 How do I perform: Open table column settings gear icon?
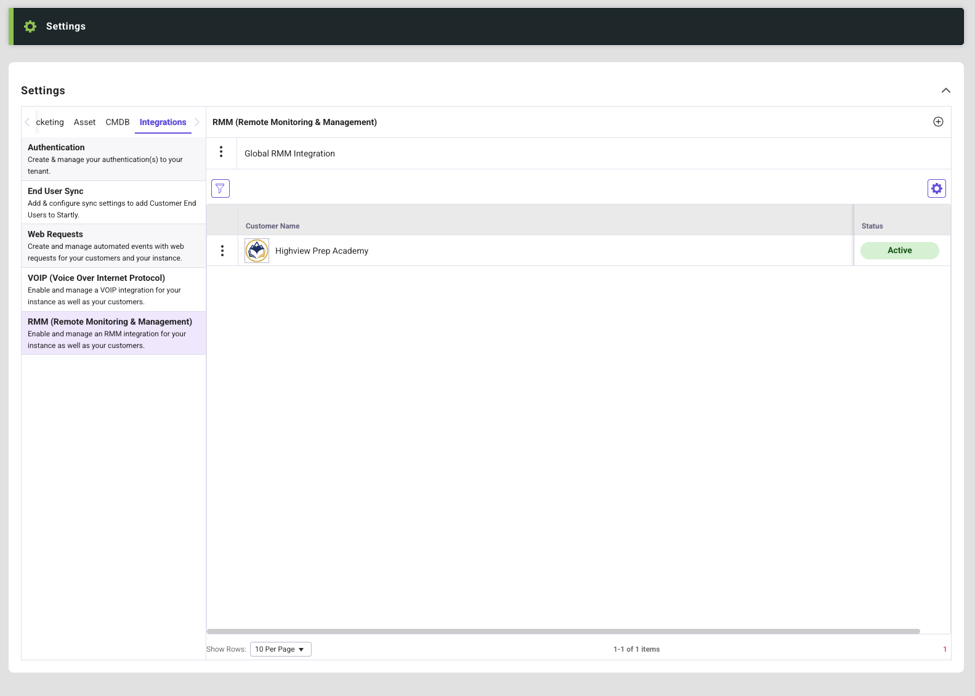(936, 188)
